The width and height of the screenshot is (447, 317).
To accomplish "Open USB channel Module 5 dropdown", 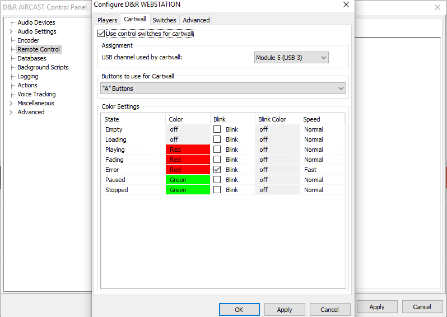I will (x=291, y=58).
